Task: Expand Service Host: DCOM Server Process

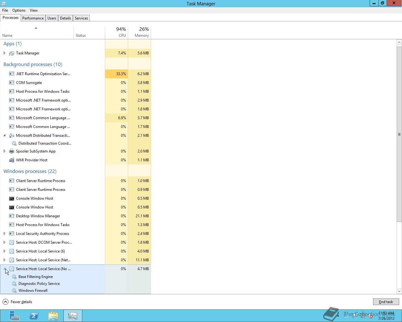Action: [4, 242]
